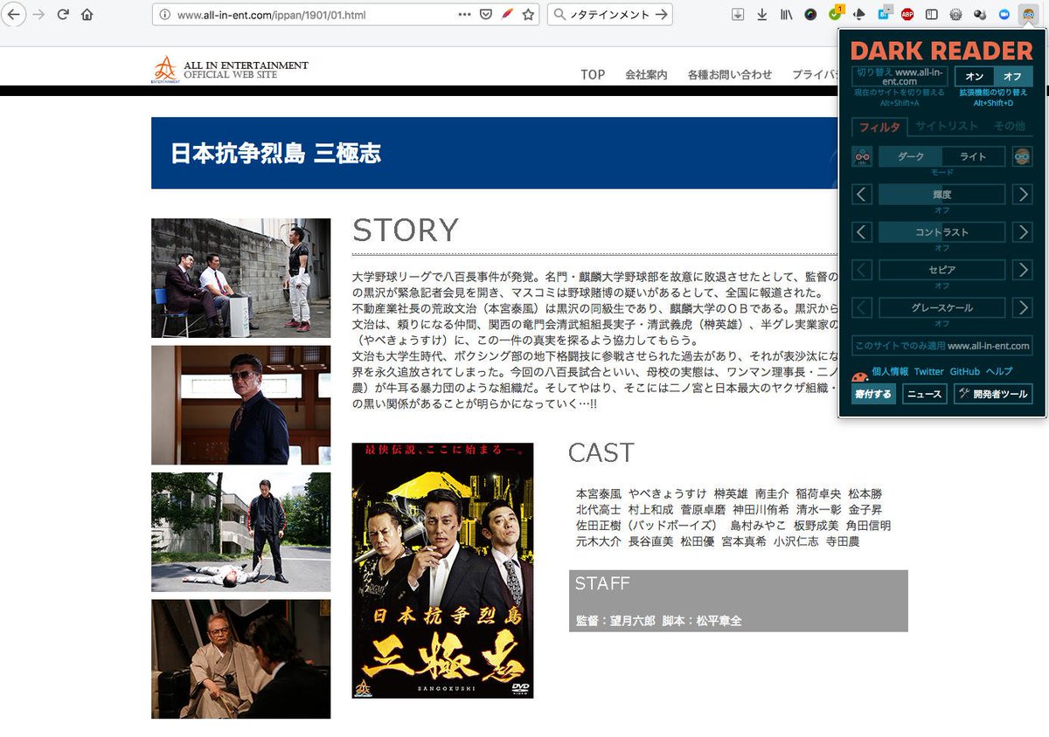The height and width of the screenshot is (737, 1049).
Task: Select the dark mode mascot icon
Action: click(863, 157)
